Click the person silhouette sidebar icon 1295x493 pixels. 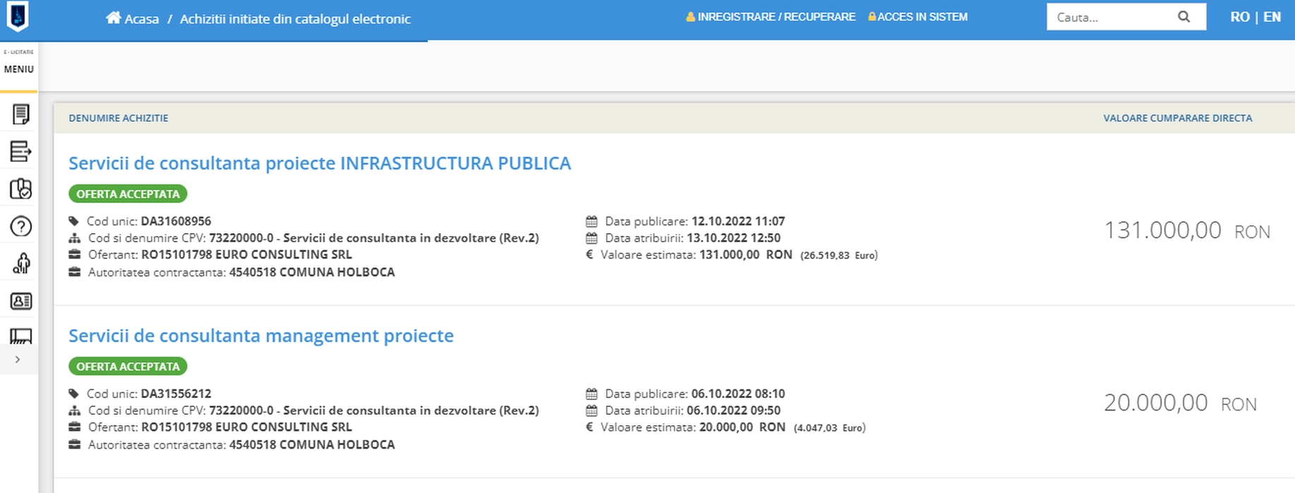[x=21, y=263]
